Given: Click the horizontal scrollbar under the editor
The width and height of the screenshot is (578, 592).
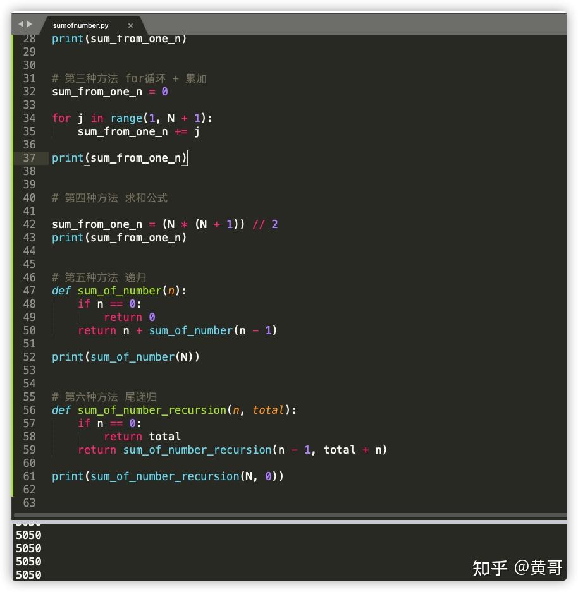Looking at the screenshot, I should pyautogui.click(x=290, y=515).
